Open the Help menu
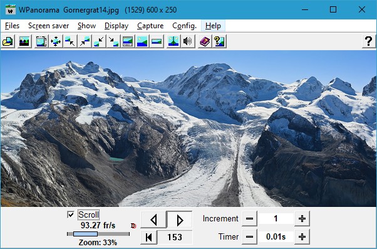377x249 pixels. tap(213, 26)
